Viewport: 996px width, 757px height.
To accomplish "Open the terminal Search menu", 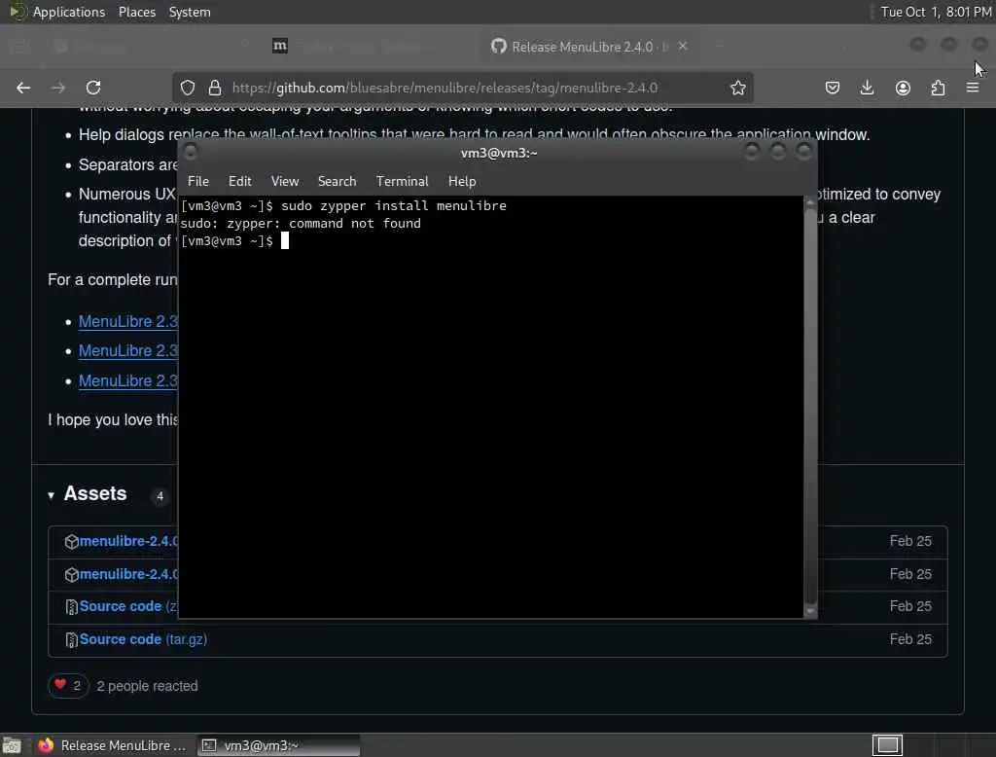I will coord(337,181).
